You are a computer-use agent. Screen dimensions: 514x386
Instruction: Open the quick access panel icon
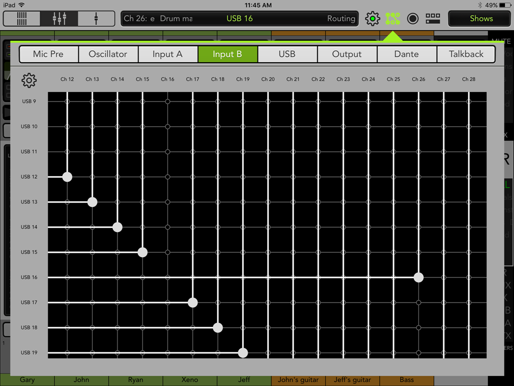[432, 19]
